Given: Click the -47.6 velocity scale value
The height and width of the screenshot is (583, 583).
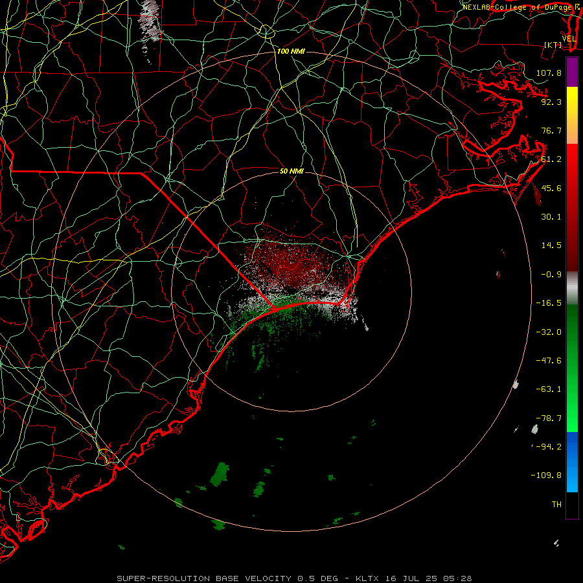Looking at the screenshot, I should (549, 361).
